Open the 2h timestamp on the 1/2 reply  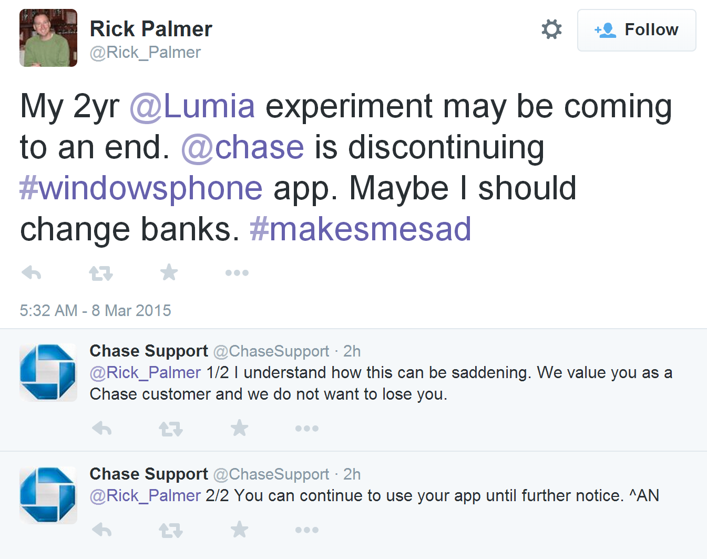(x=352, y=351)
